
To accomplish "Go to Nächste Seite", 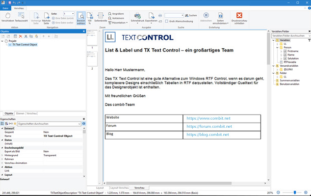I will pos(46,18).
